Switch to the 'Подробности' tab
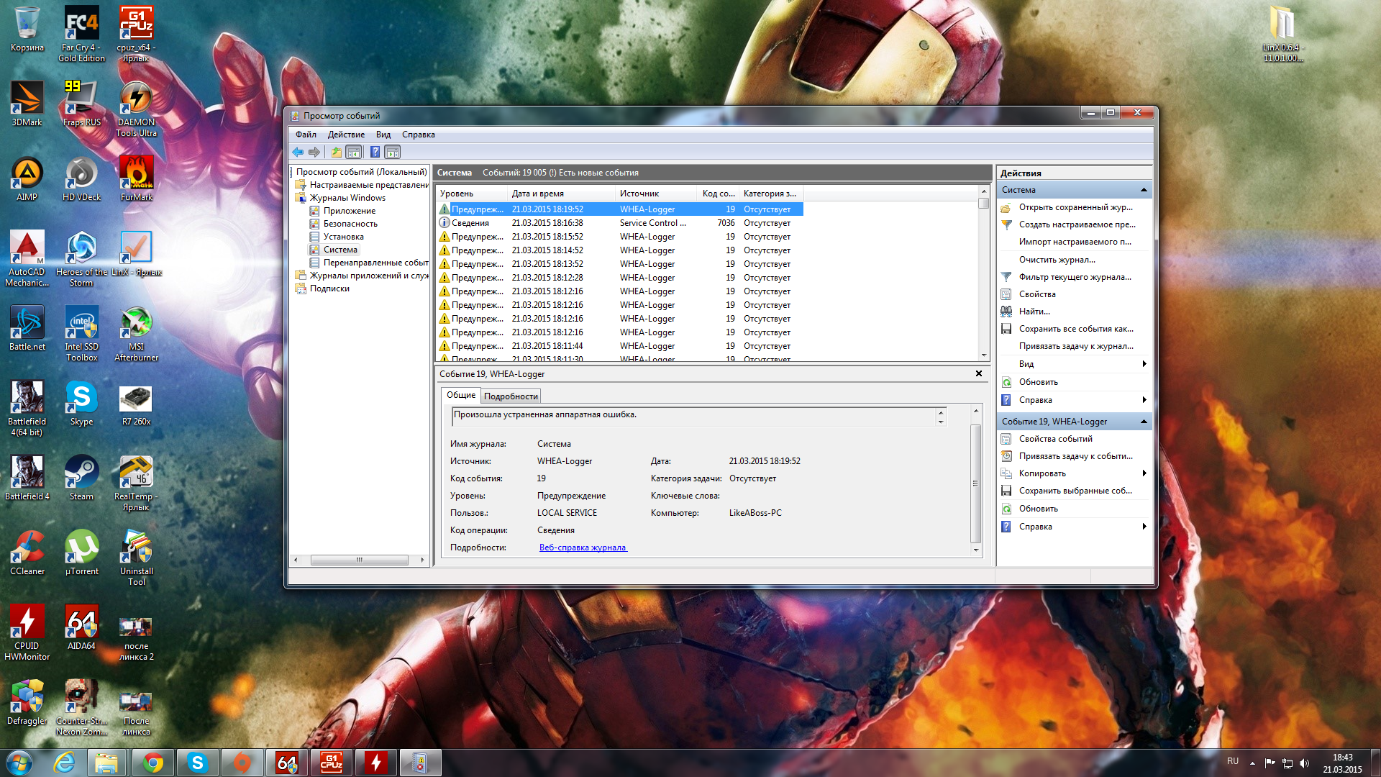Screen dimensions: 1381x777 (511, 396)
